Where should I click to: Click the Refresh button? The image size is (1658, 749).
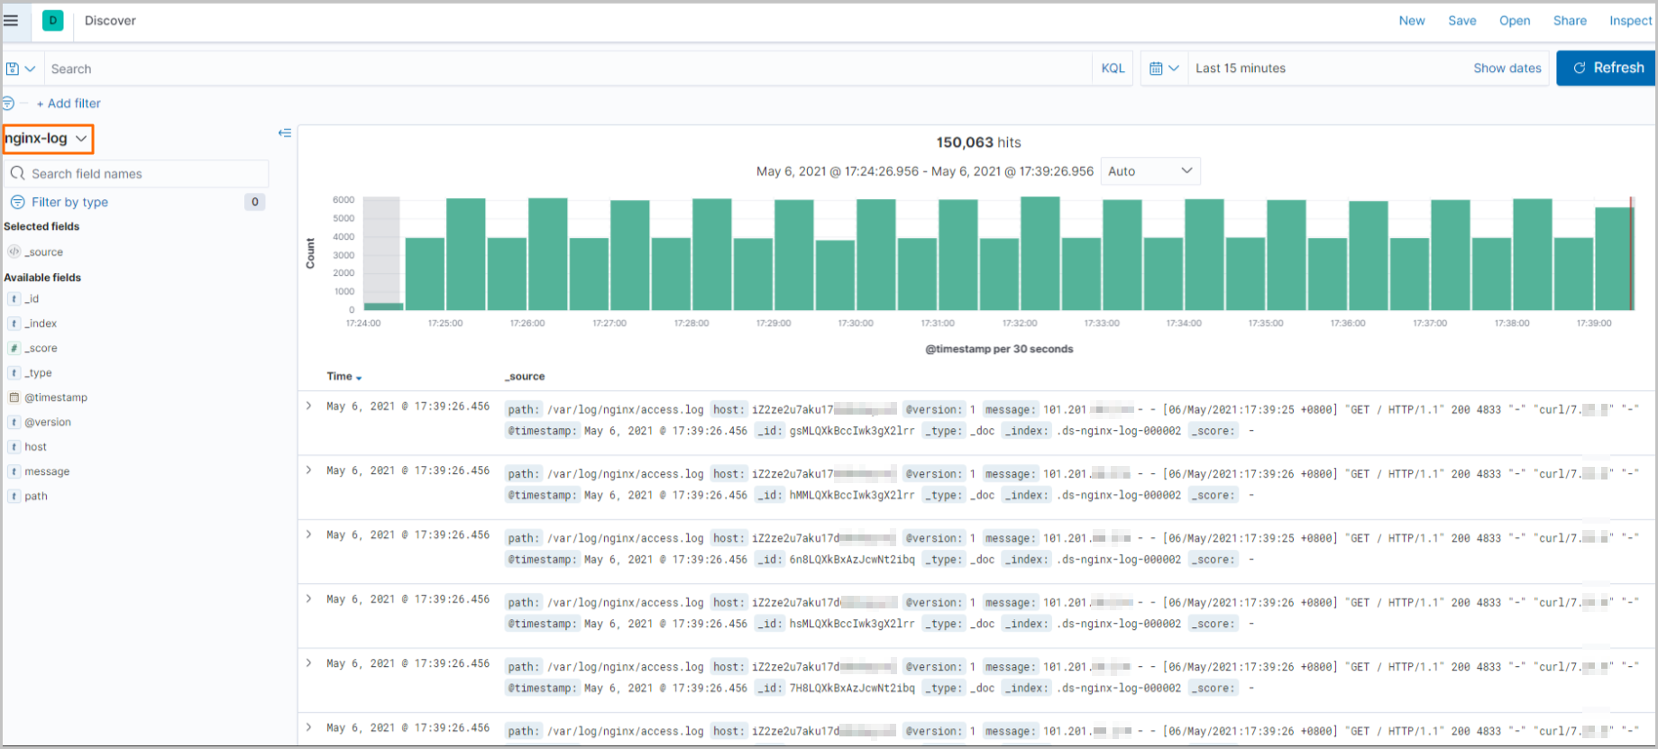point(1607,69)
